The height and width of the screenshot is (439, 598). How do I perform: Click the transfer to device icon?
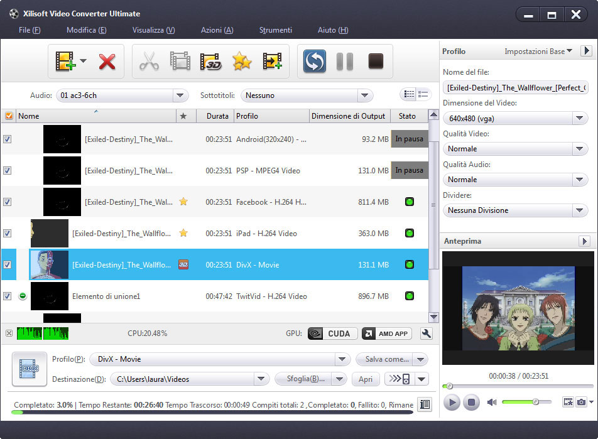tap(400, 379)
